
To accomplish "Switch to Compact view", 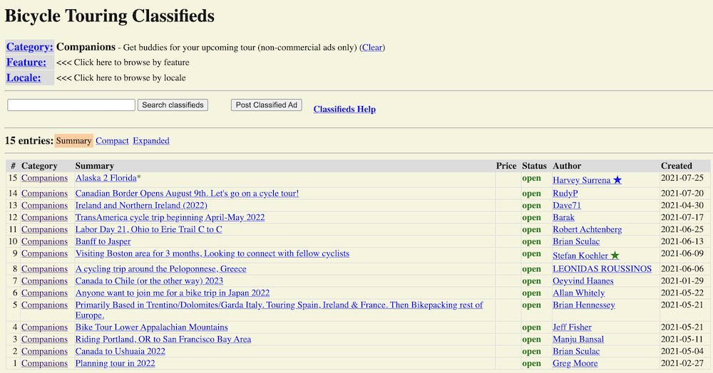I will click(x=112, y=141).
